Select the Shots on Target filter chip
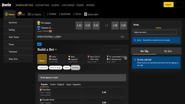Image resolution: width=185 pixels, height=104 pixels. point(55,68)
